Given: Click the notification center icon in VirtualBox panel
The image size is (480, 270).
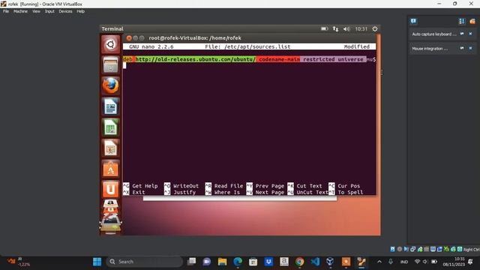Looking at the screenshot, I should pyautogui.click(x=413, y=21).
